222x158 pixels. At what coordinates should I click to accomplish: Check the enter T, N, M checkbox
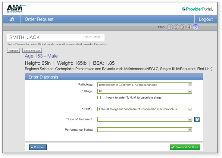tap(99, 97)
